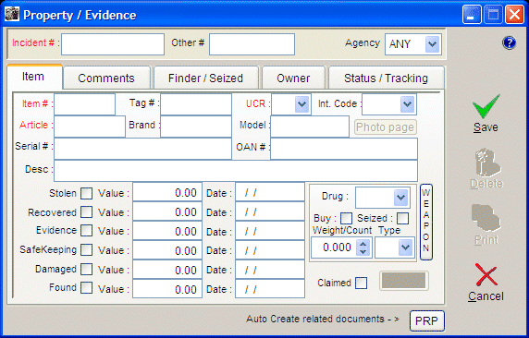Focus the Article input box
Viewport: 529px width, 338px height.
click(x=90, y=127)
